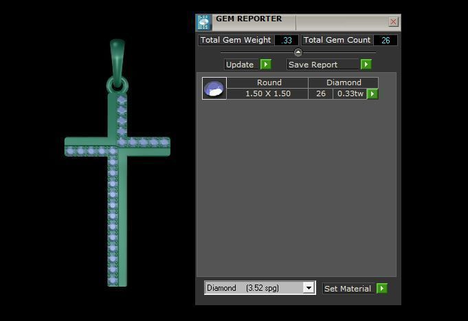This screenshot has height=321, width=468.
Task: Click the 'Round' cell in gem table
Action: pos(267,82)
